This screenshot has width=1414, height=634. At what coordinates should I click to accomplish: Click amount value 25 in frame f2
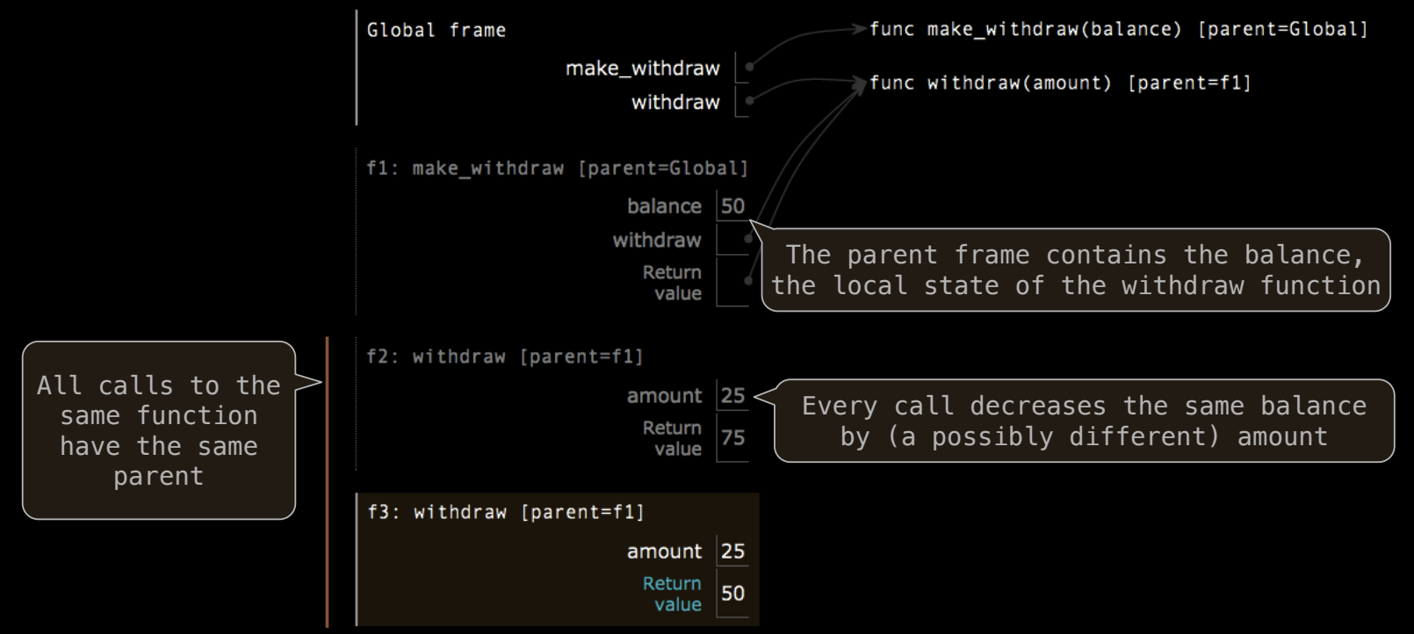coord(732,396)
